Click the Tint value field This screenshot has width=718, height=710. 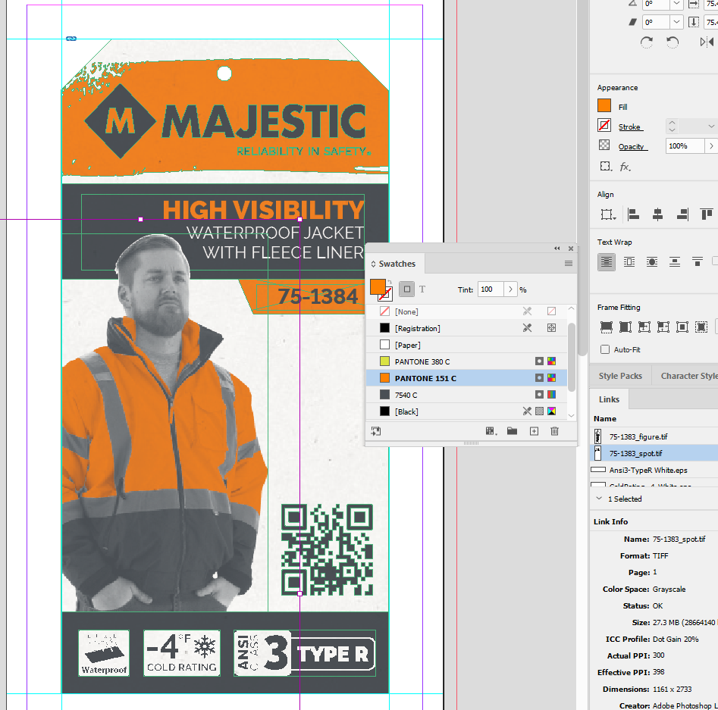click(x=491, y=289)
